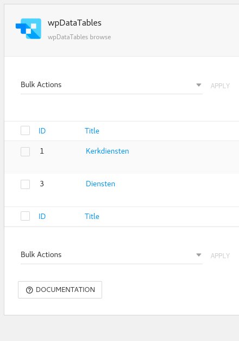Toggle the select-all checkbox in table footer
Screen dimensions: 239x341
(x=25, y=216)
